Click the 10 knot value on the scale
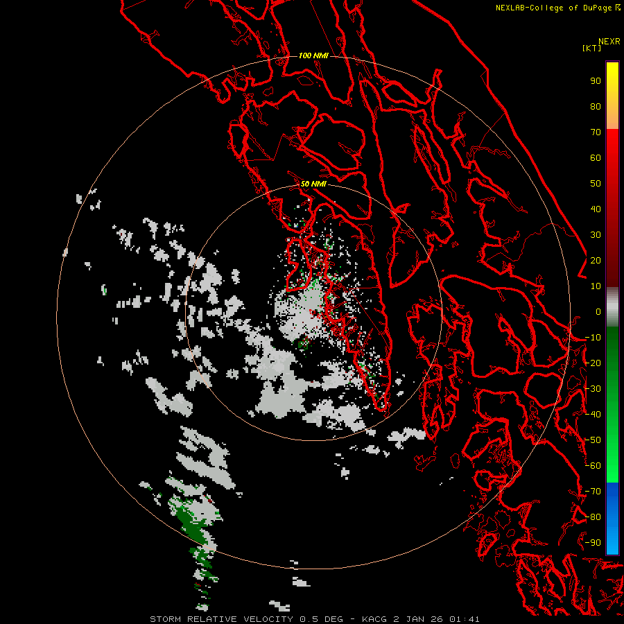This screenshot has width=624, height=624. pyautogui.click(x=596, y=286)
